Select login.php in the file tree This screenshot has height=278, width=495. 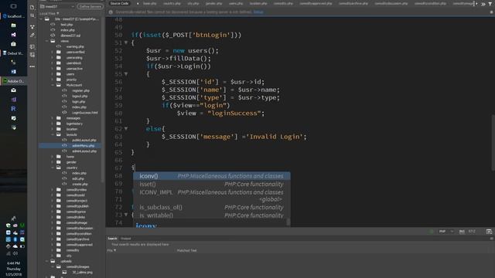pos(79,102)
